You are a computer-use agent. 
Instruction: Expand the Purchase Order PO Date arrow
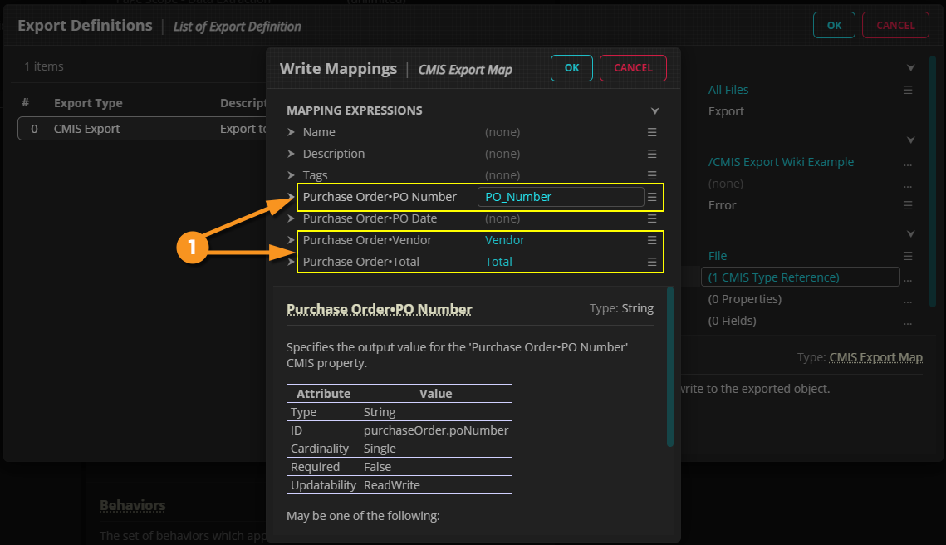coord(291,218)
